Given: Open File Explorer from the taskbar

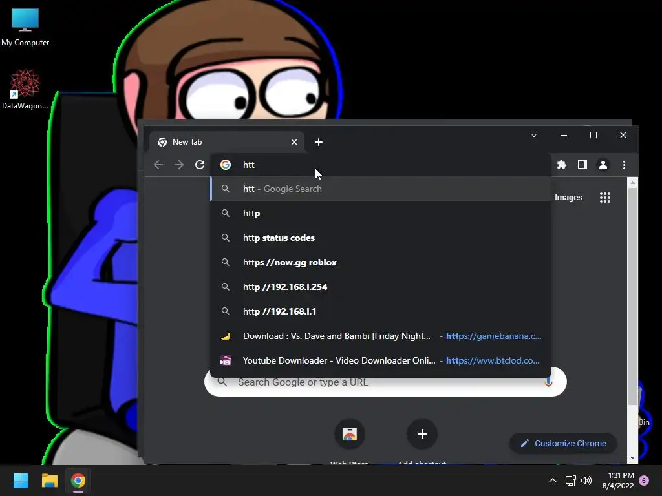Looking at the screenshot, I should pyautogui.click(x=49, y=480).
